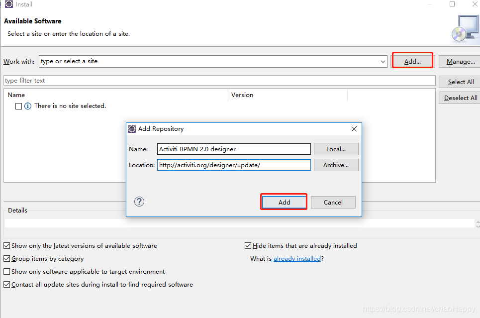Click the Details area scroll arrows
This screenshot has width=480, height=318.
pos(478,223)
